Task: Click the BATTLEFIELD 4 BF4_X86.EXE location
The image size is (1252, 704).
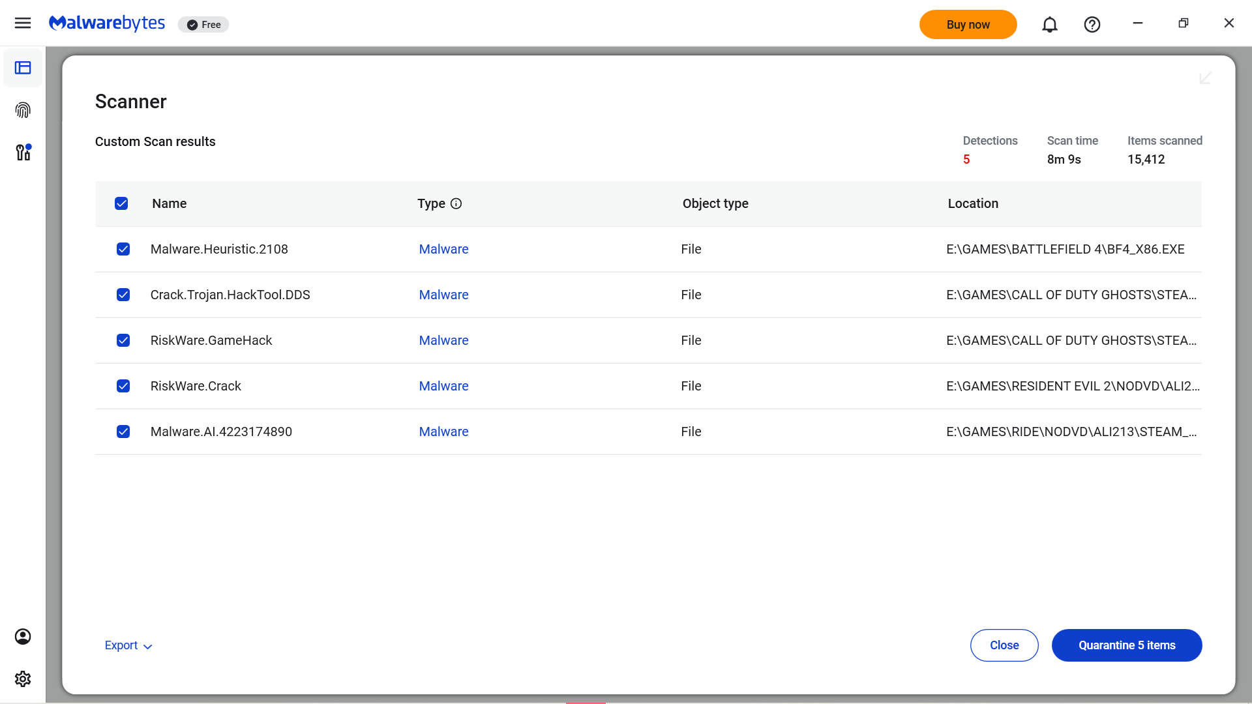Action: [1066, 249]
